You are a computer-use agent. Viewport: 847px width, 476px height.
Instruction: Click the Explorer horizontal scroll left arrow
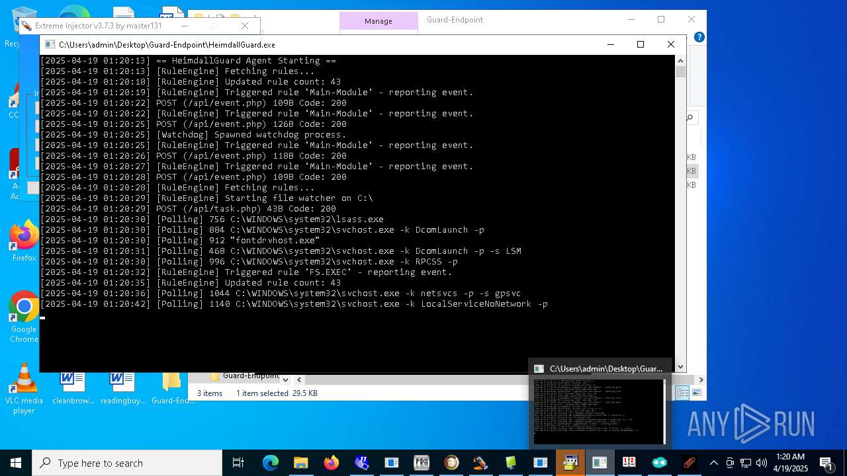299,379
